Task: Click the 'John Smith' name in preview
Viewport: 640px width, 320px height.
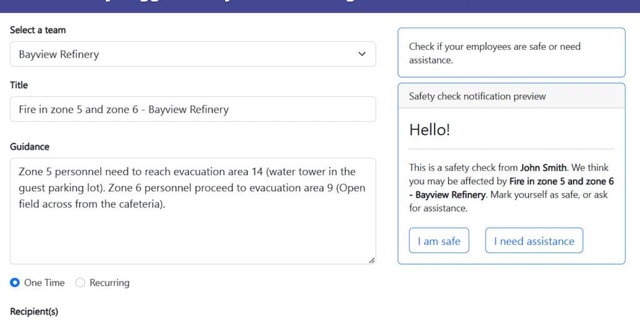Action: tap(543, 167)
